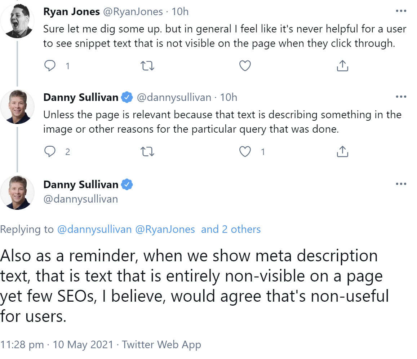This screenshot has width=417, height=359.
Task: Open Danny Sullivan's avatar on the main tweet
Action: coord(17,192)
